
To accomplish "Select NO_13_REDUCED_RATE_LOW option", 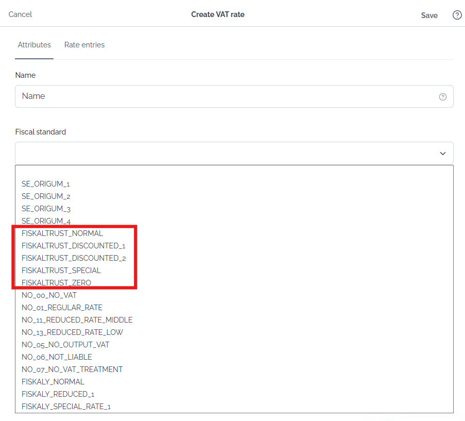I will [x=234, y=332].
